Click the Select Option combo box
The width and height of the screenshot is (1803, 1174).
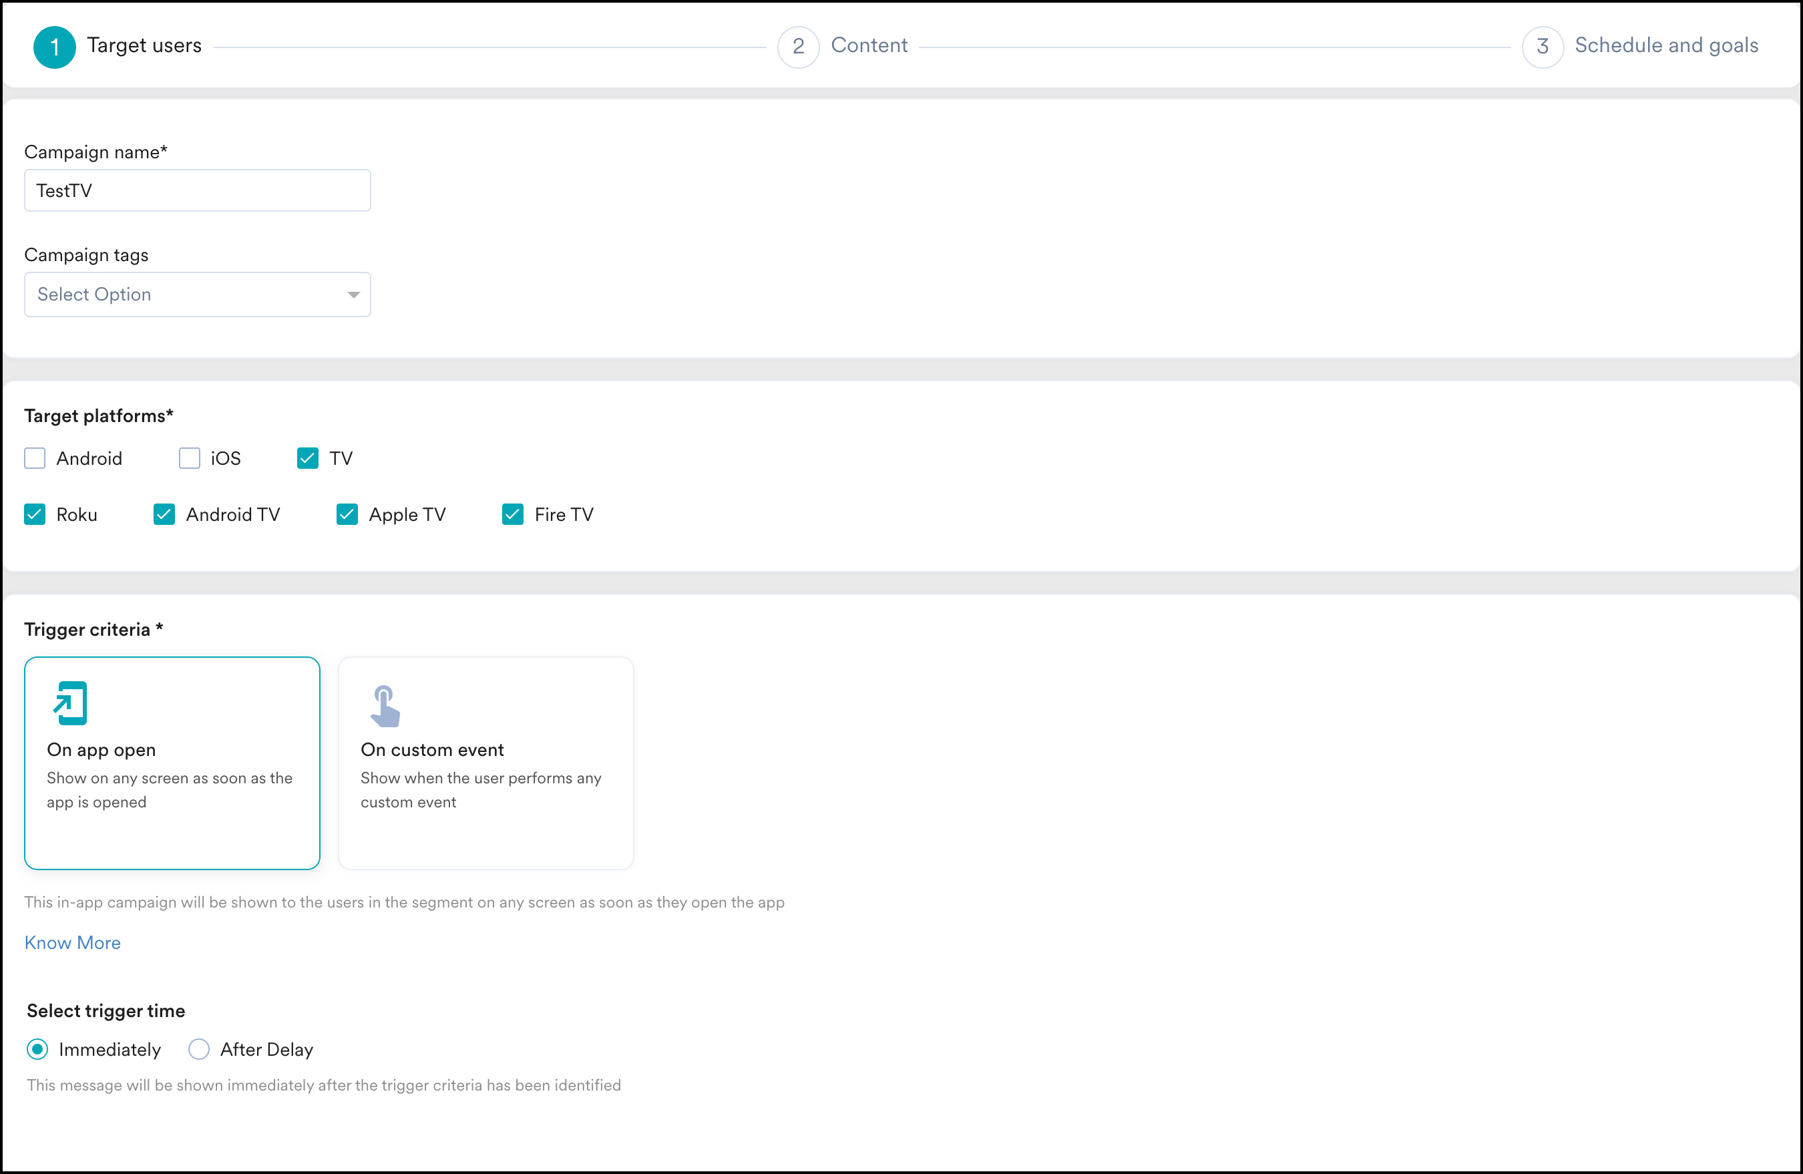[x=182, y=295]
